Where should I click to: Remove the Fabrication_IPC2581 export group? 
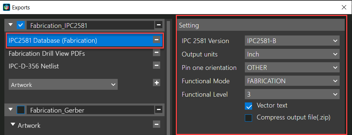(x=159, y=25)
